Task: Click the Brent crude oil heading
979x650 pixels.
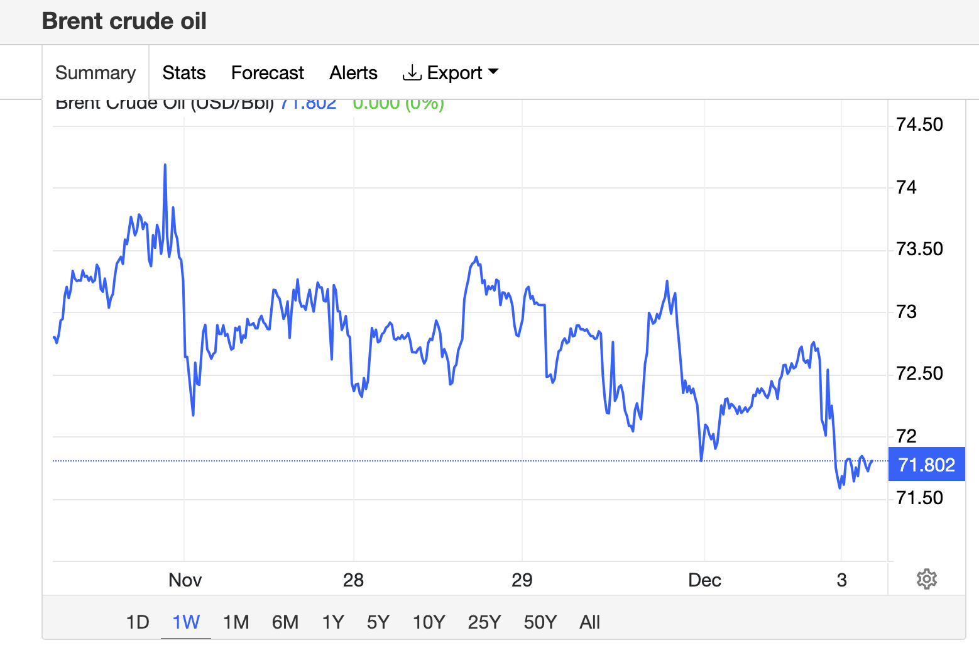Action: [124, 21]
